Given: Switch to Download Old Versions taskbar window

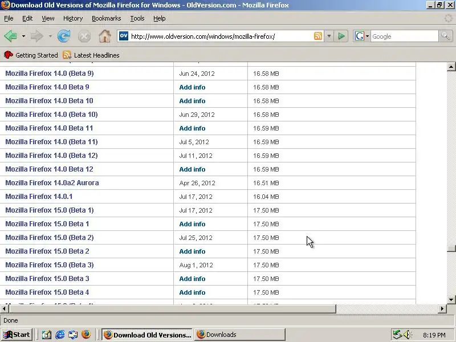Looking at the screenshot, I should pos(148,335).
